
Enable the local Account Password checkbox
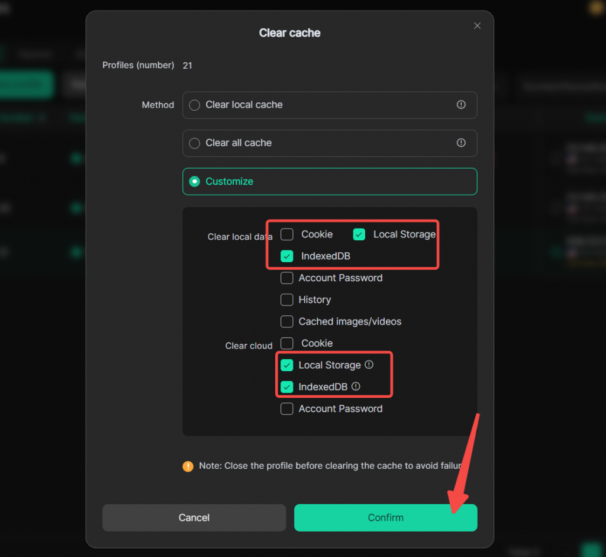(x=287, y=278)
